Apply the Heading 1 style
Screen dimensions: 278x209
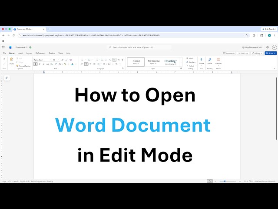(x=171, y=62)
